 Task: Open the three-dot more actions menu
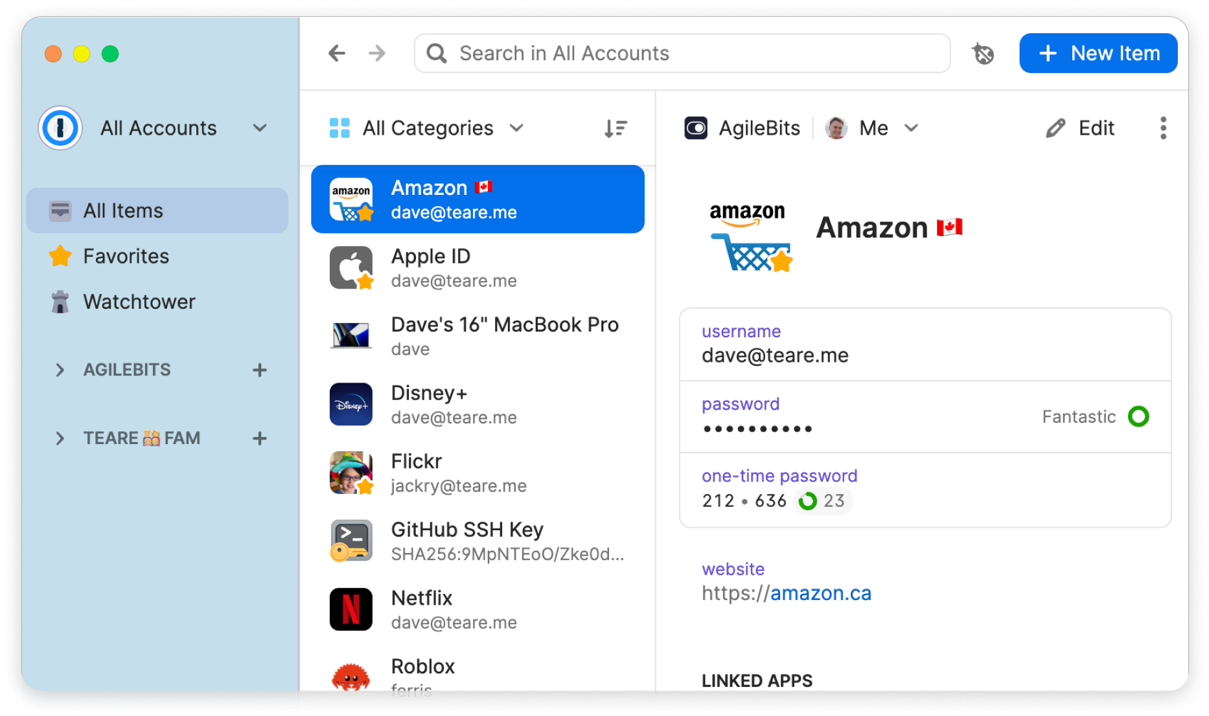click(1163, 128)
